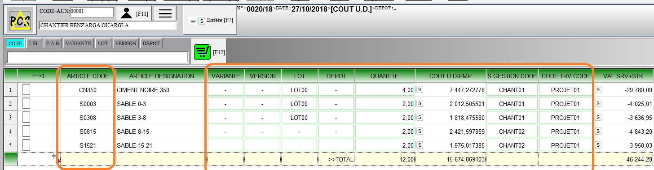
Task: Select designation cell SABLE 15-21
Action: (162, 145)
